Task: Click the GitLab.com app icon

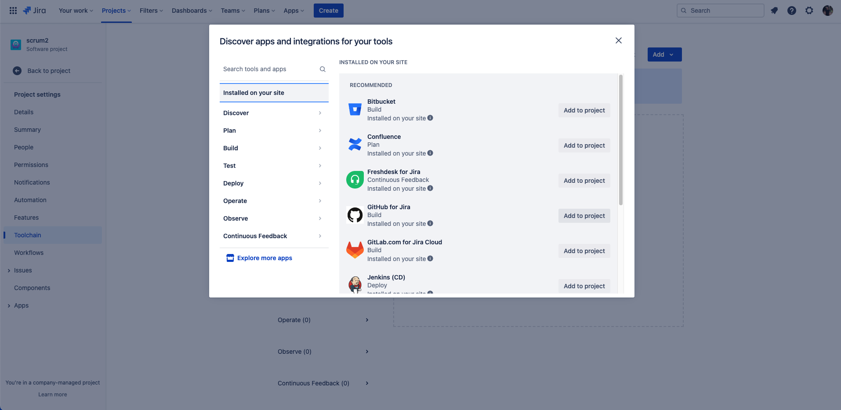Action: pyautogui.click(x=355, y=250)
